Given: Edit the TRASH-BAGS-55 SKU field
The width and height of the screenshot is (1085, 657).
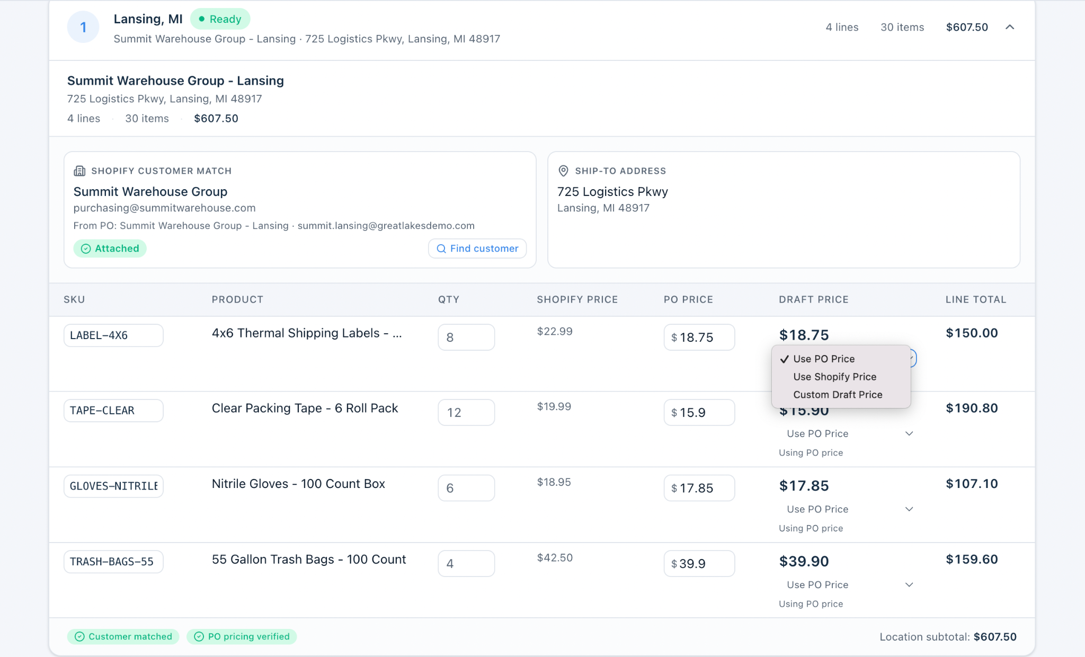Looking at the screenshot, I should click(x=113, y=562).
